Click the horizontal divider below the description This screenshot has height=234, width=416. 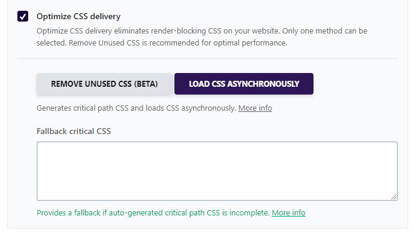point(207,58)
